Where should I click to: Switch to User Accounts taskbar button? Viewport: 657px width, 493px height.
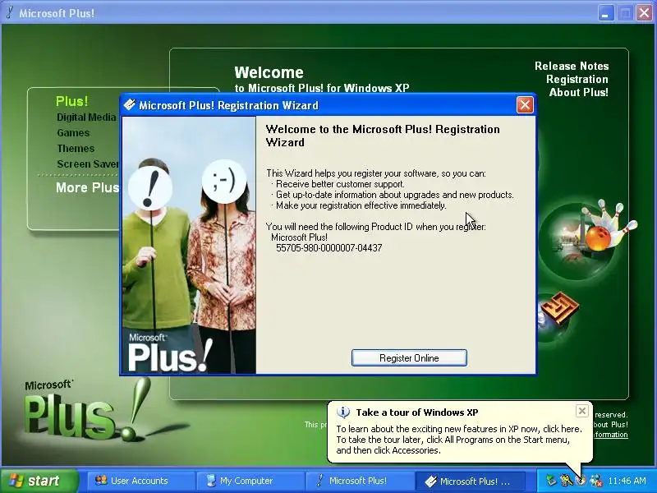coord(141,481)
